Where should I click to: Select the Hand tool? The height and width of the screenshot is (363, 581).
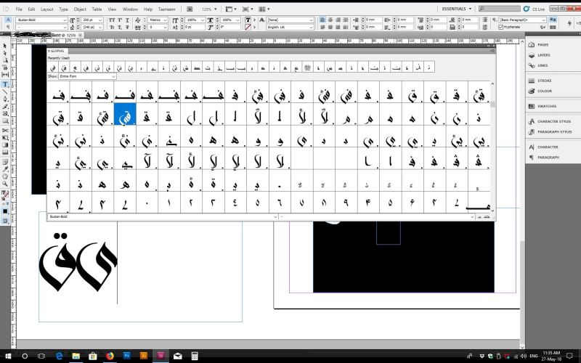(5, 176)
